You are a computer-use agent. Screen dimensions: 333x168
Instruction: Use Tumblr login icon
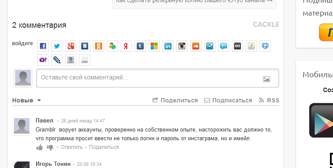click(x=140, y=46)
